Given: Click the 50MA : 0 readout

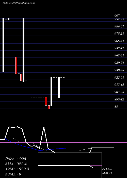Looking at the screenshot, I should click(x=13, y=174).
